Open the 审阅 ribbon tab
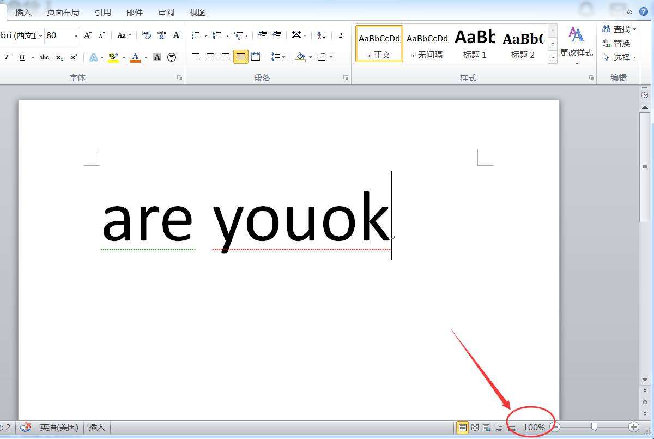 [166, 12]
